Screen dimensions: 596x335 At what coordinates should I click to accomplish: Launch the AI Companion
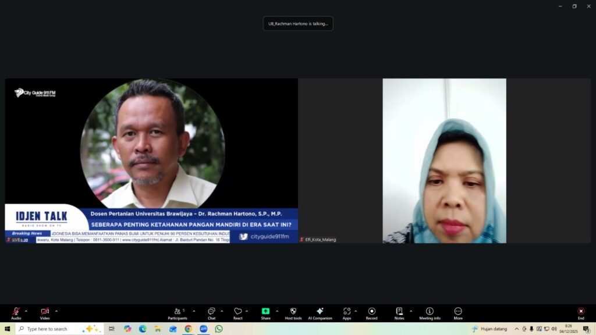[320, 312]
